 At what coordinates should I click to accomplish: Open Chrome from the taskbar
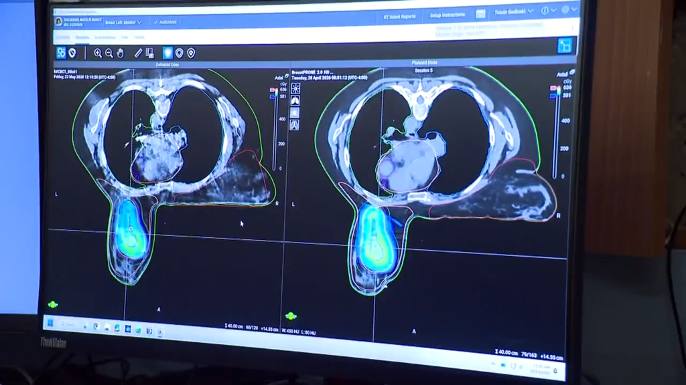coord(96,326)
